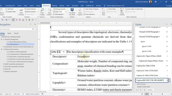Viewport: 172px width, 96px height.
Task: Click the zoom out minus button
Action: (x=155, y=94)
